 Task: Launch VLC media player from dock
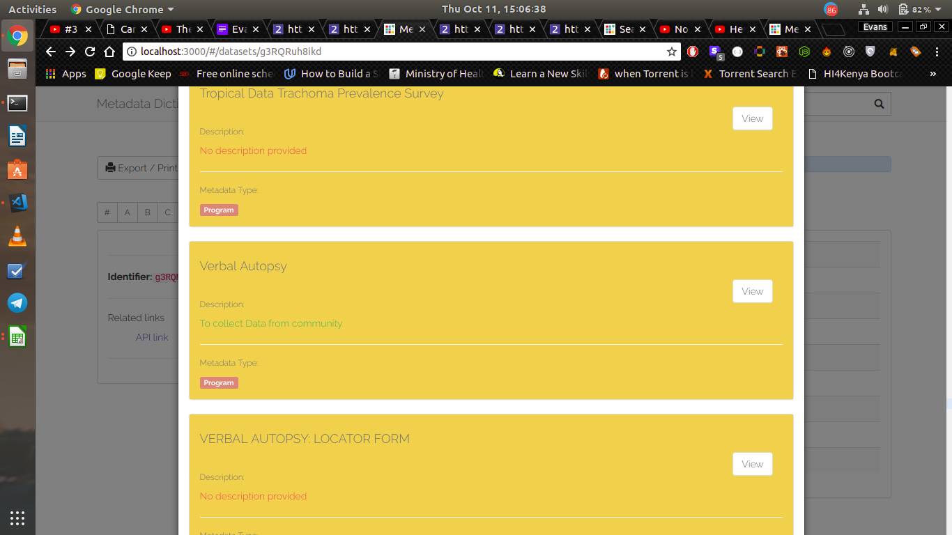point(17,237)
